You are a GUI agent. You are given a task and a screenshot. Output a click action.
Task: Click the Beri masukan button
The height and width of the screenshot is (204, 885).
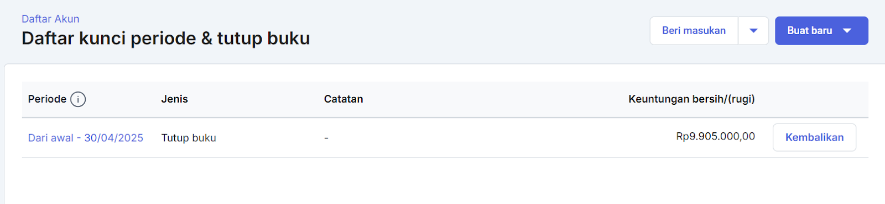pyautogui.click(x=694, y=31)
